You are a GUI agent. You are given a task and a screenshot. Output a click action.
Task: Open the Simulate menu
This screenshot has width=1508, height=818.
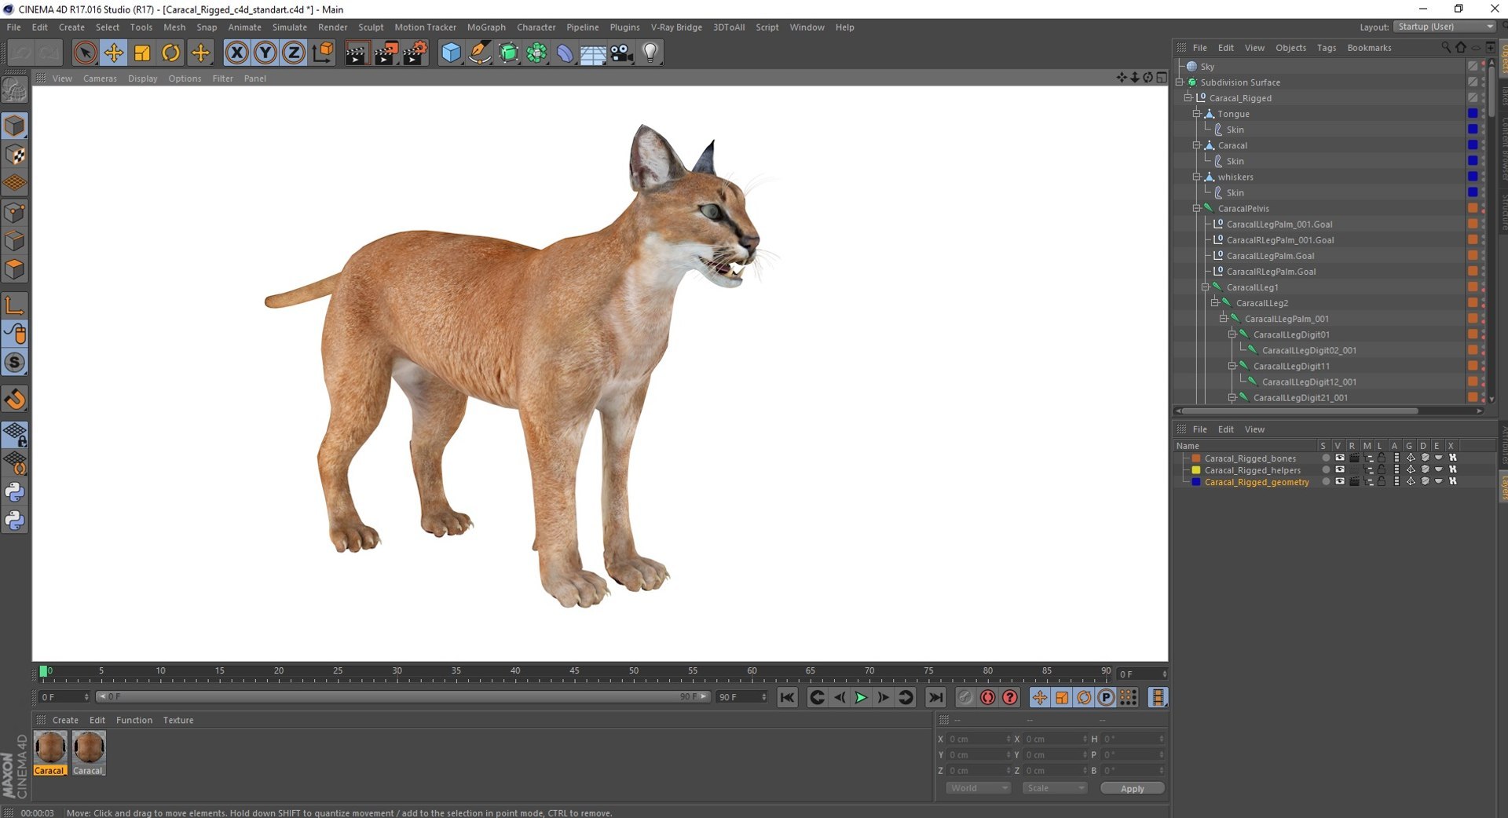[289, 27]
